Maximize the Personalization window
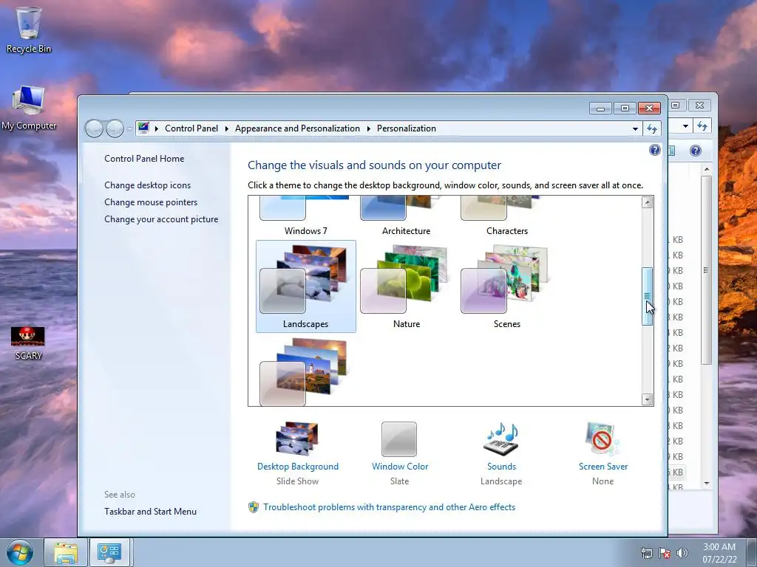 point(625,108)
